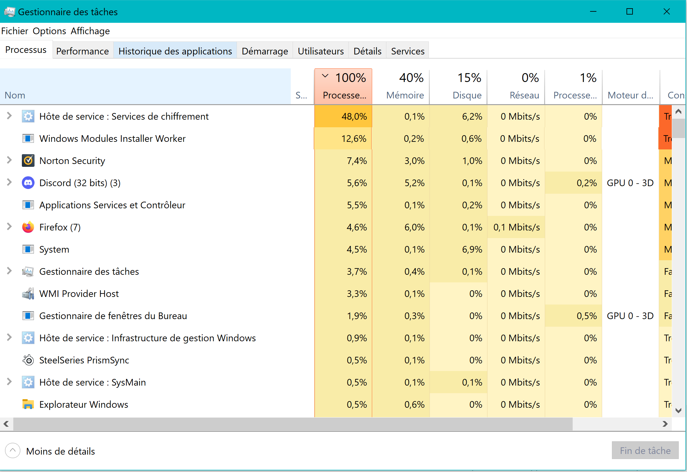Open the Services tab
The height and width of the screenshot is (472, 687).
[408, 51]
